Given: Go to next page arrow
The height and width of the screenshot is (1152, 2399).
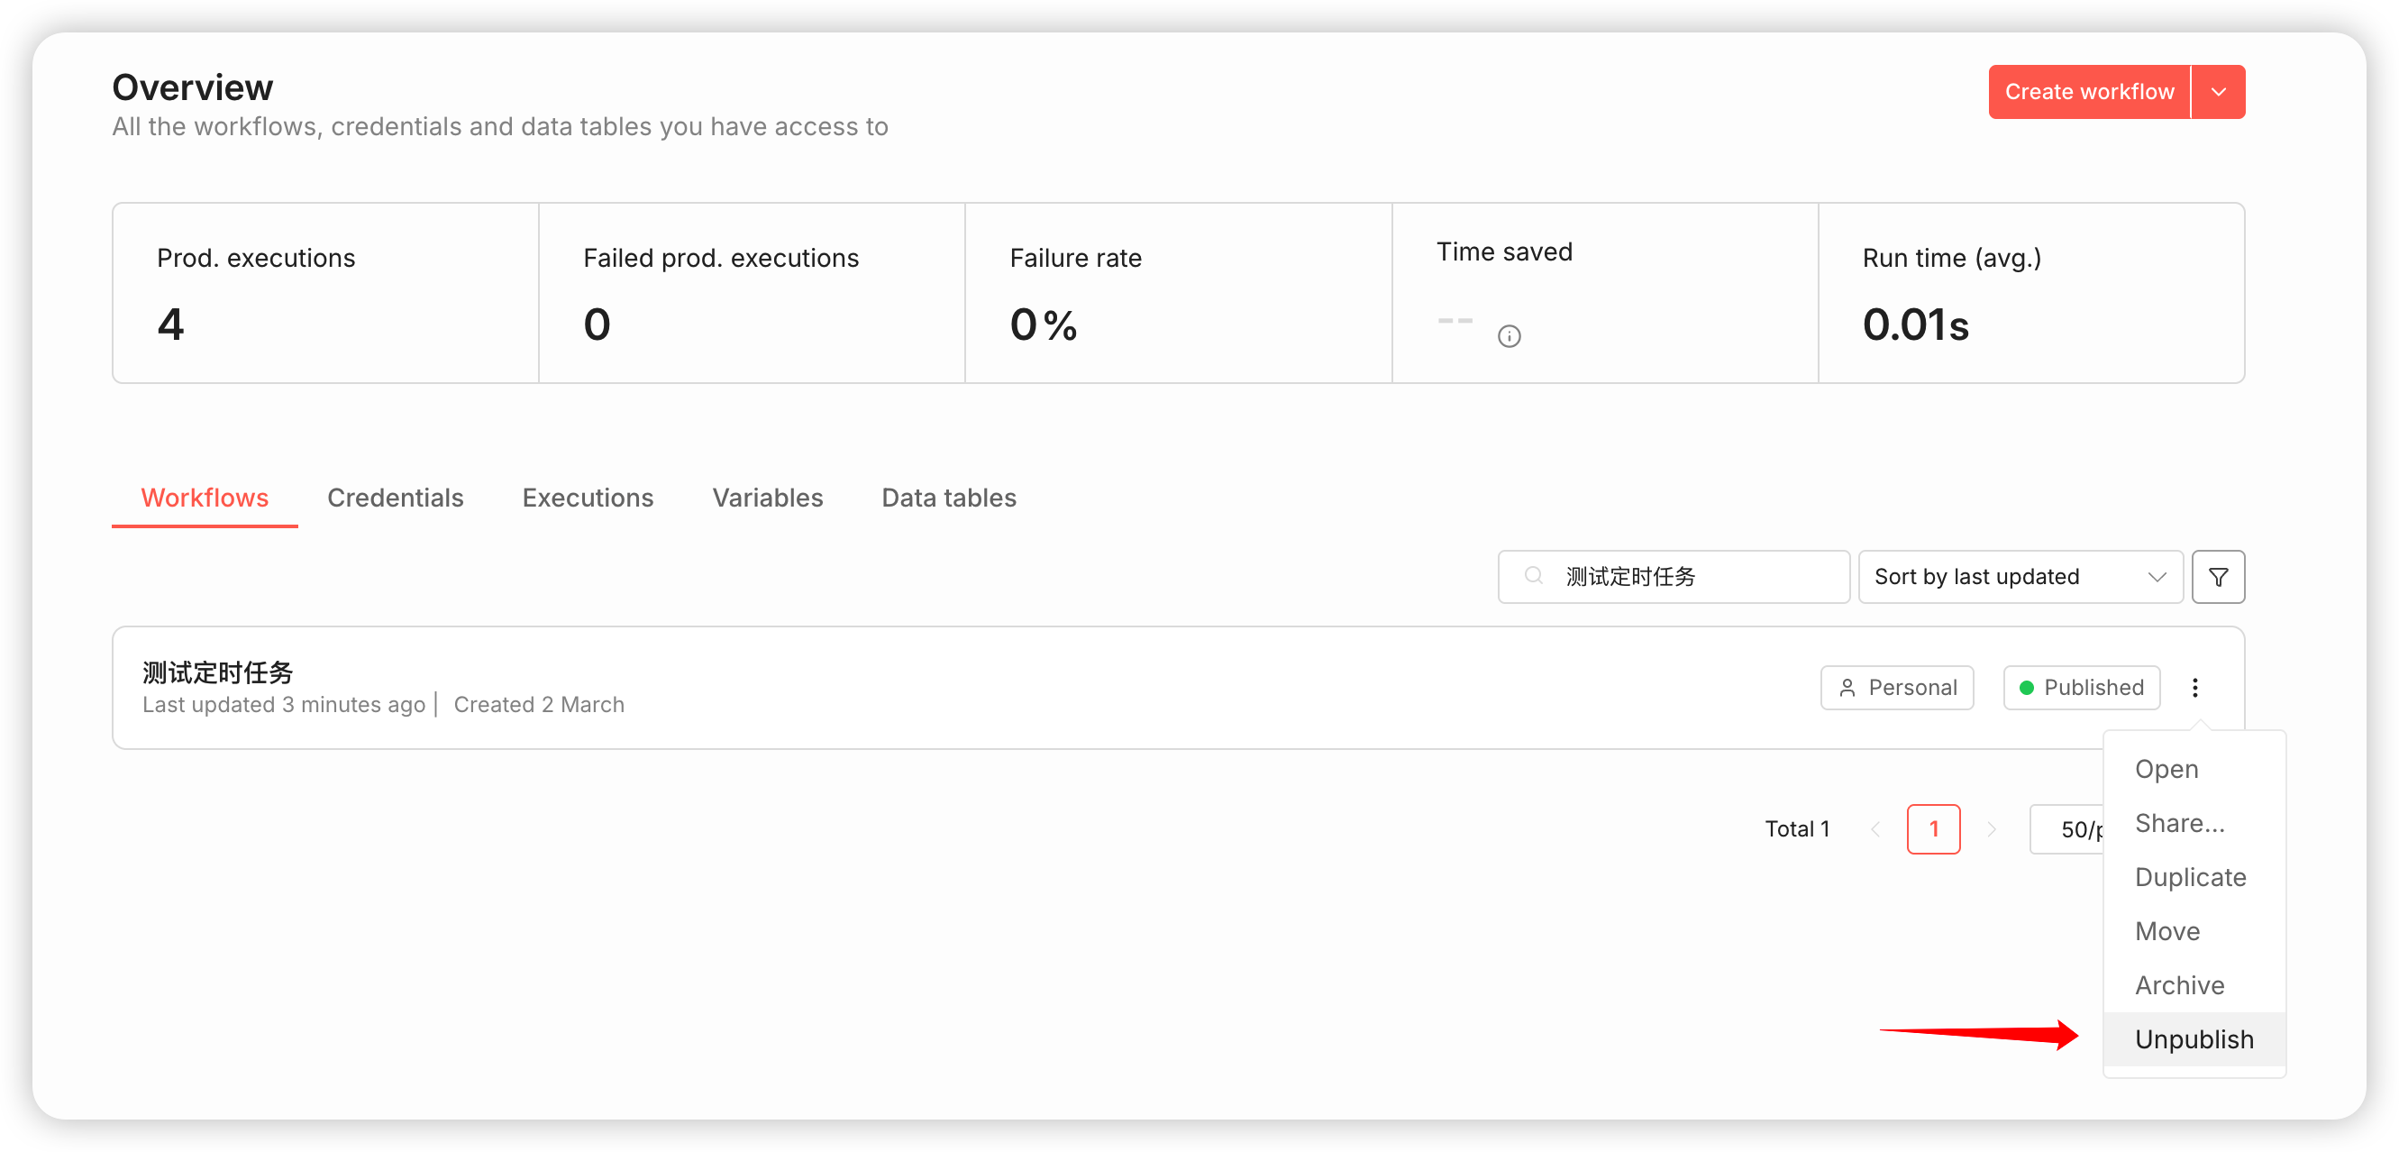Looking at the screenshot, I should coord(1991,828).
